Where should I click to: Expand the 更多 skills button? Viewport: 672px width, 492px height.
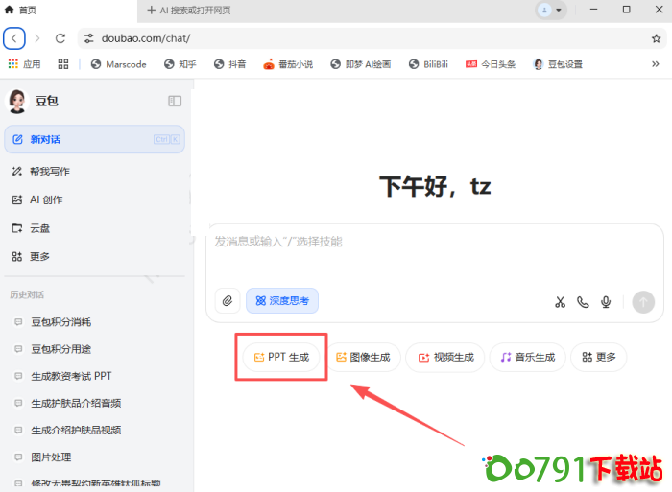(x=598, y=358)
